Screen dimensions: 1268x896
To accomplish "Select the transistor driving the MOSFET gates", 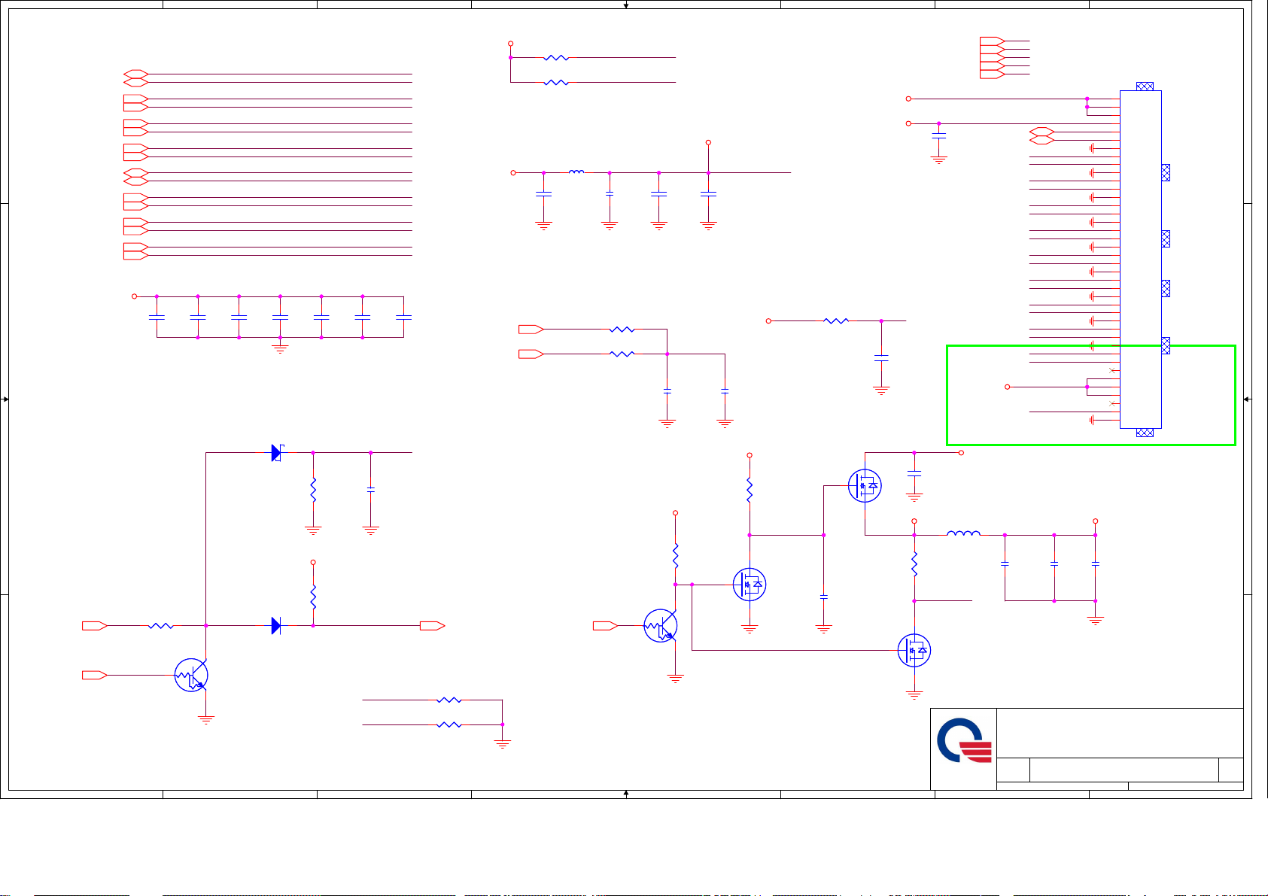I will tap(661, 625).
